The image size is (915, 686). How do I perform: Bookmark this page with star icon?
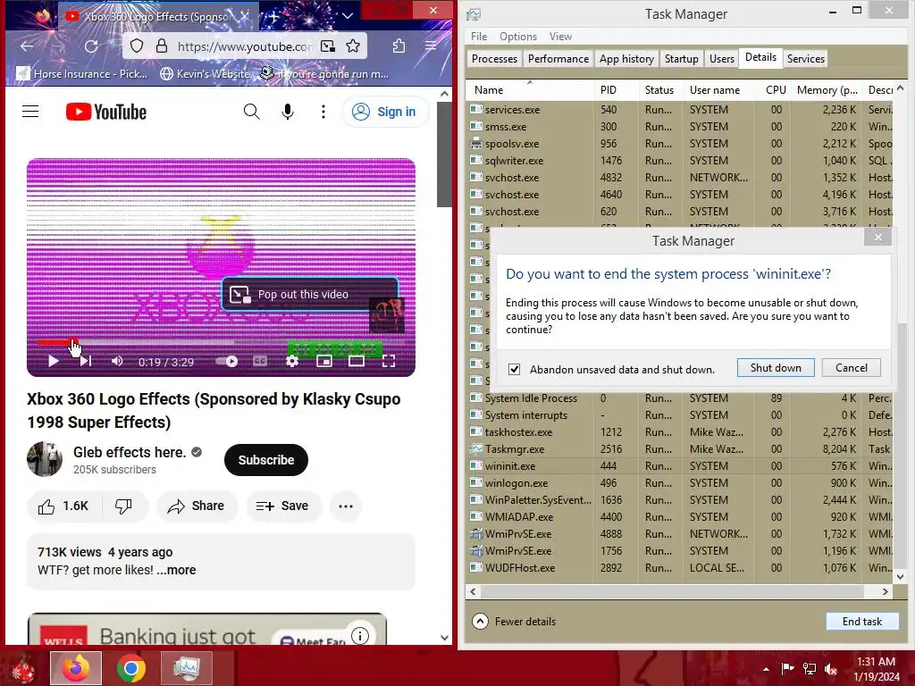pyautogui.click(x=353, y=46)
